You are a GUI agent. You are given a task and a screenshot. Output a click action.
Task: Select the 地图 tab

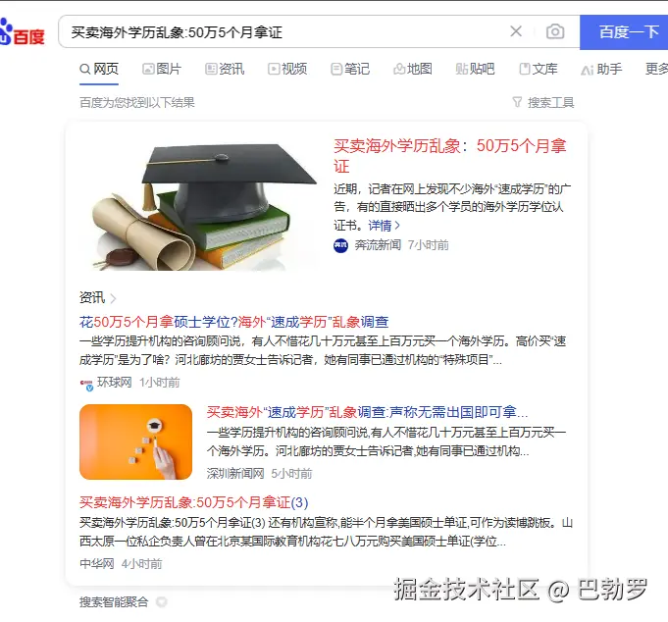(413, 69)
